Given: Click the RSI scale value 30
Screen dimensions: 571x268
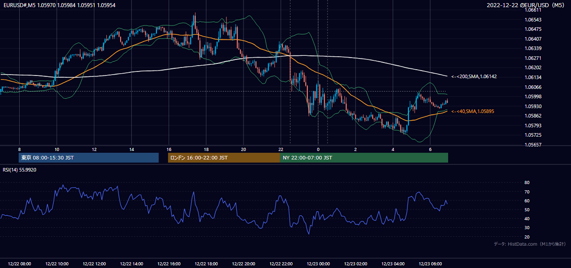Looking at the screenshot, I should coord(527,228).
